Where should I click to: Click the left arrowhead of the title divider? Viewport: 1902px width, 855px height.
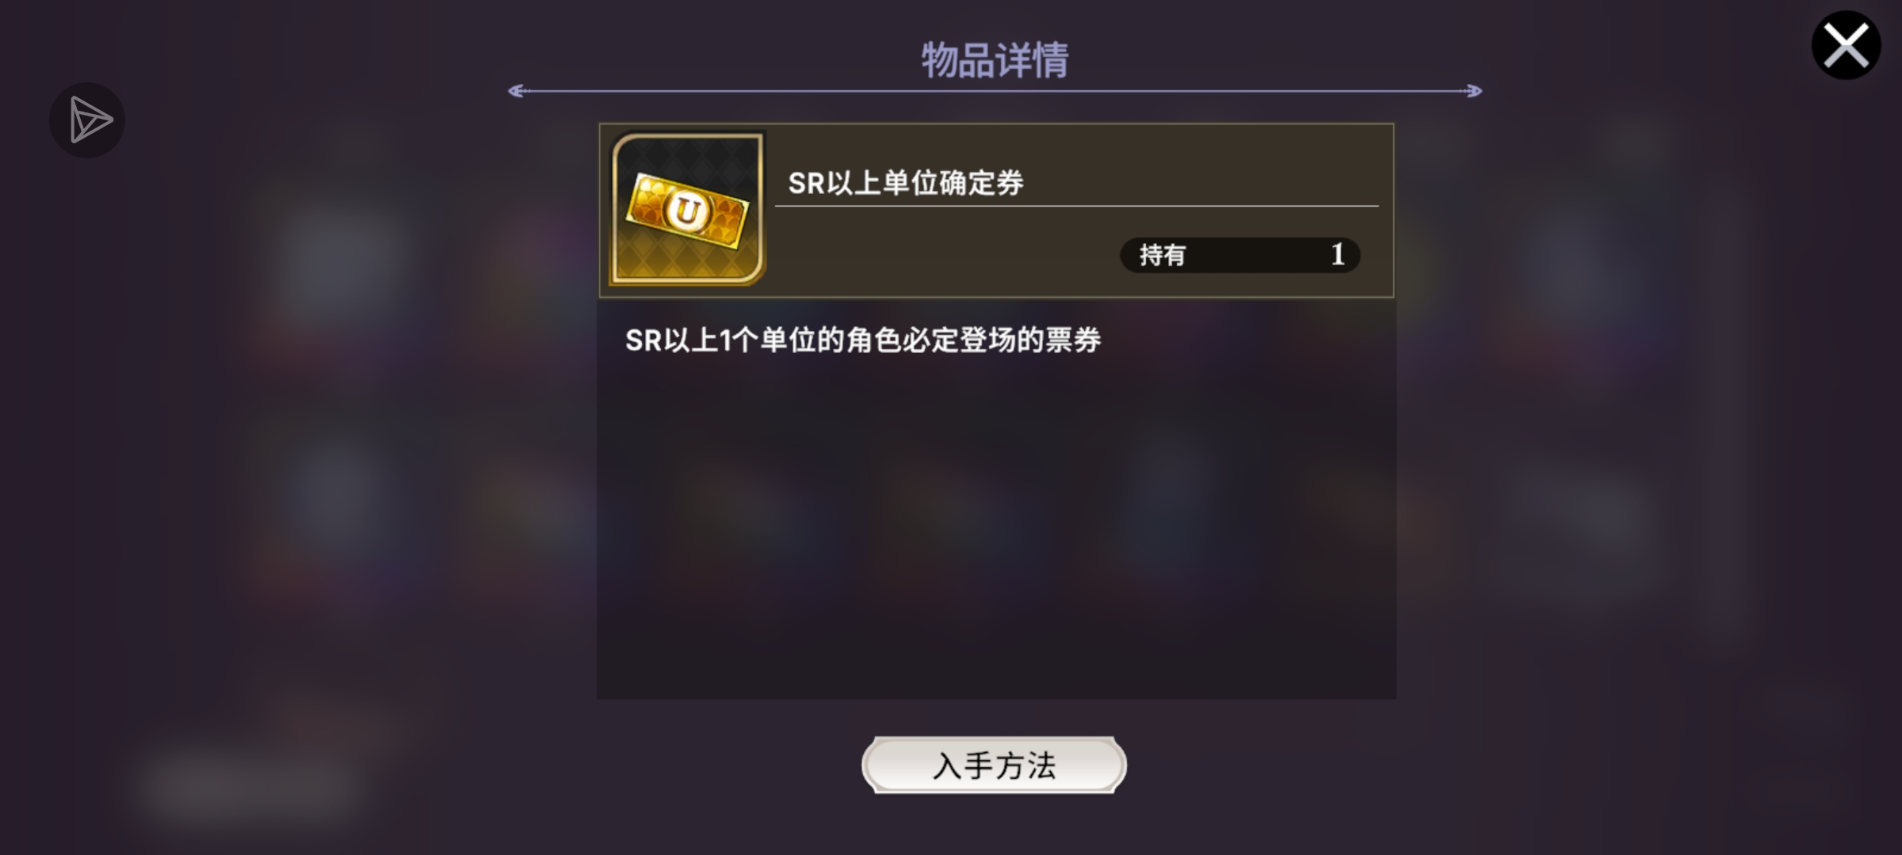click(517, 91)
